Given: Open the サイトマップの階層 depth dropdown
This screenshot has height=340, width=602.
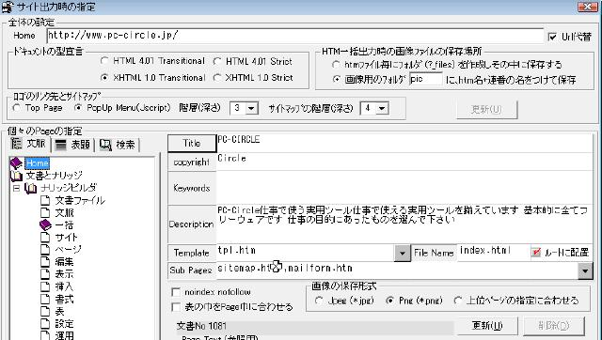Looking at the screenshot, I should 382,108.
